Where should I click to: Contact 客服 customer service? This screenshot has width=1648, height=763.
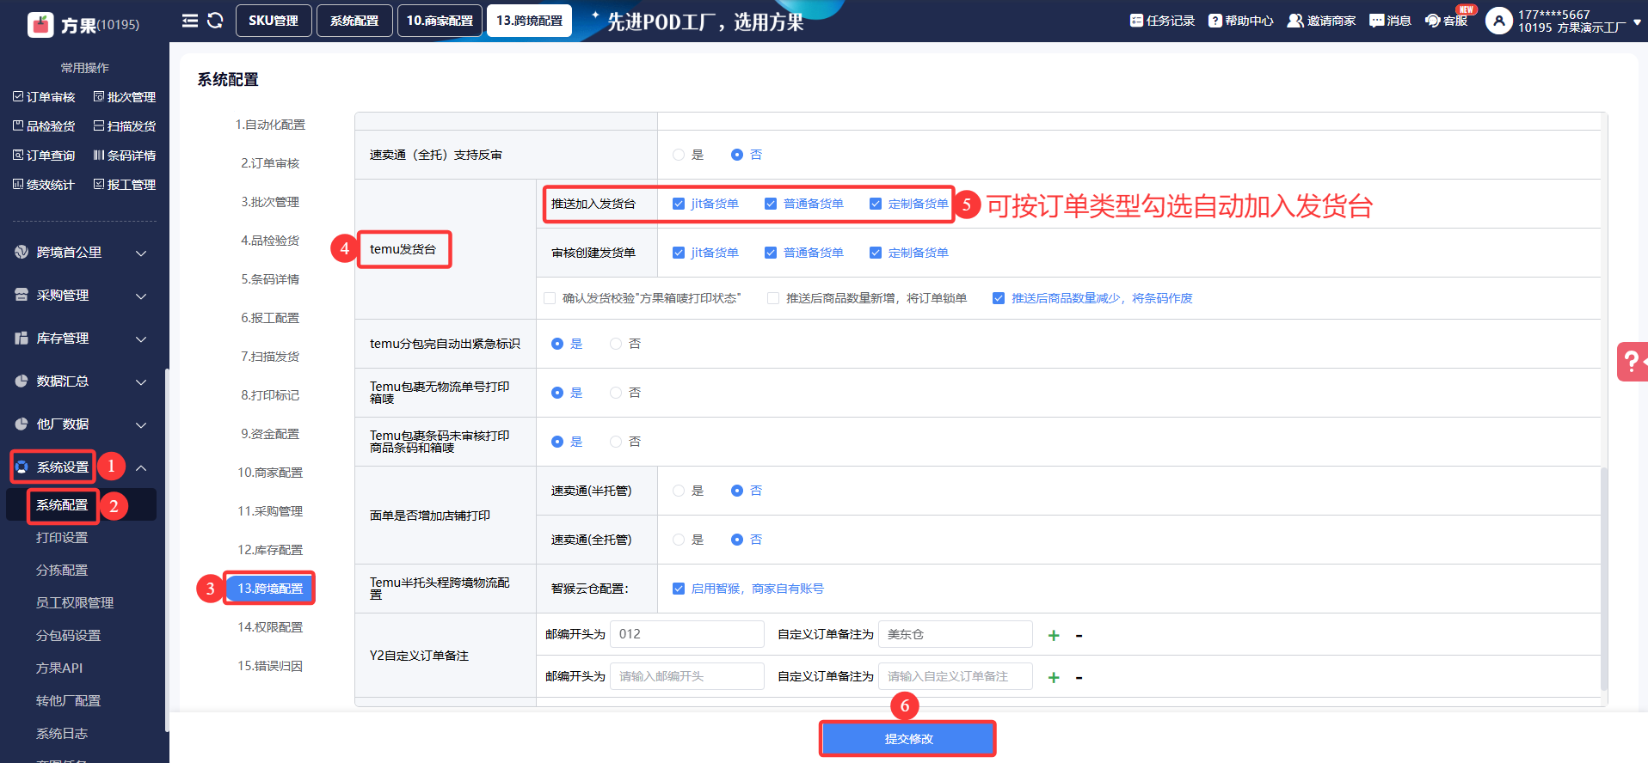tap(1447, 21)
